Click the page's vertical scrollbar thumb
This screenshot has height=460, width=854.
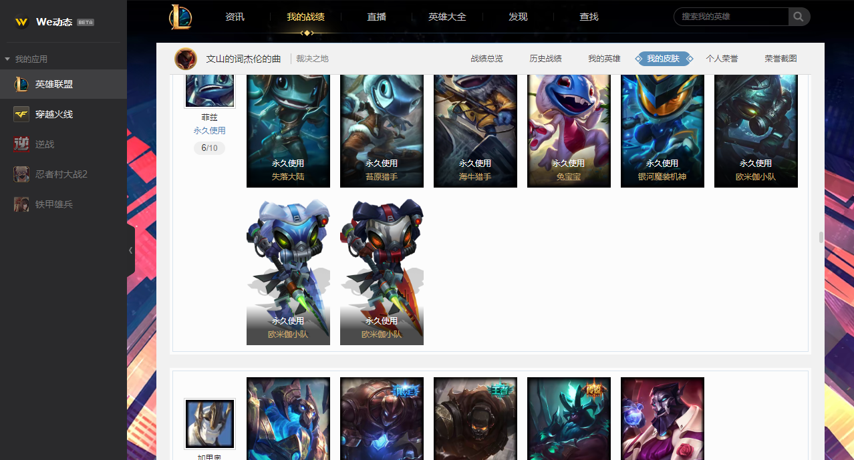821,238
